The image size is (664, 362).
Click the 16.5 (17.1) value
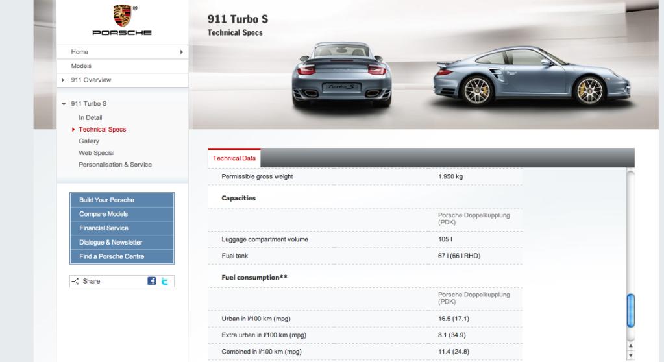click(454, 319)
